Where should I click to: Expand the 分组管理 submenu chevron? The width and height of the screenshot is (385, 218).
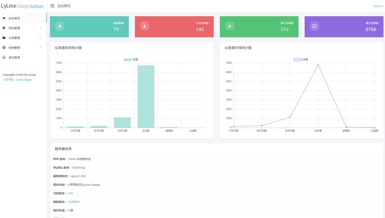(40, 38)
